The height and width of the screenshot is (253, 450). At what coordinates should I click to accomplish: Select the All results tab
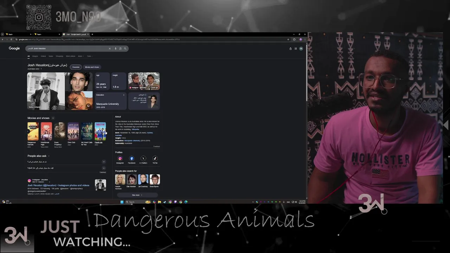click(29, 56)
